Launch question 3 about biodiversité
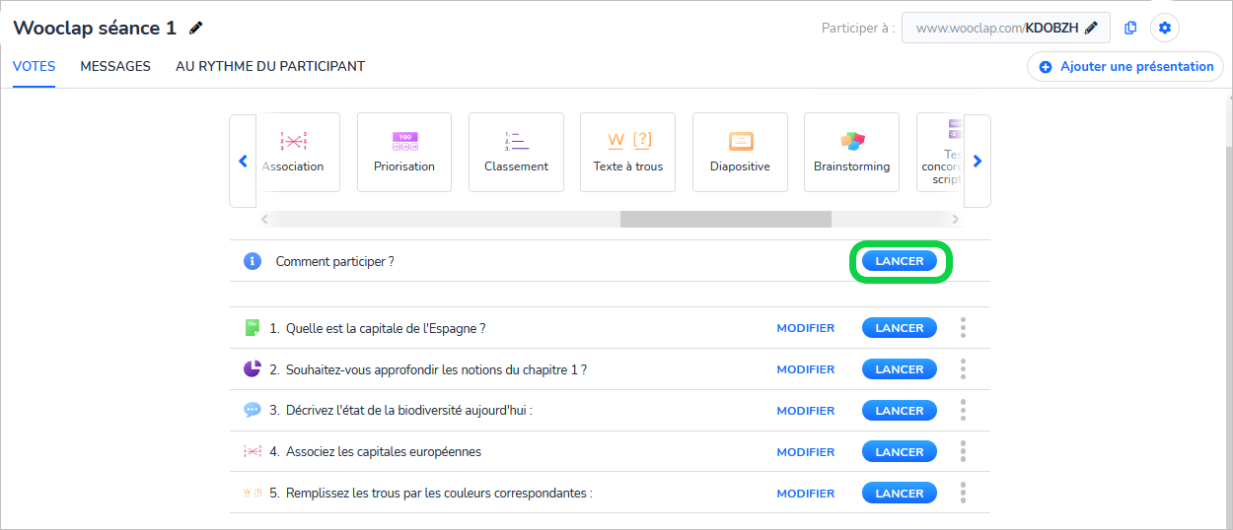This screenshot has width=1233, height=530. (900, 411)
